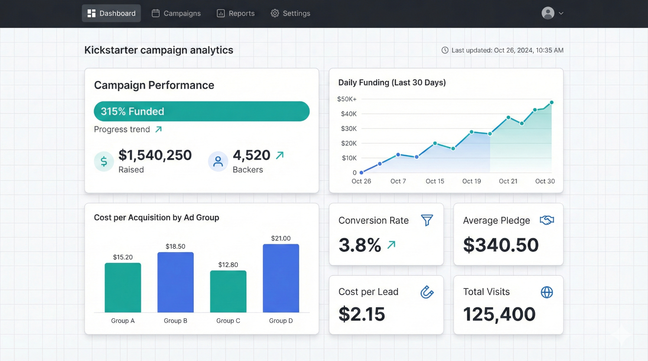Click the Total Visits globe icon
This screenshot has width=648, height=361.
pos(547,292)
